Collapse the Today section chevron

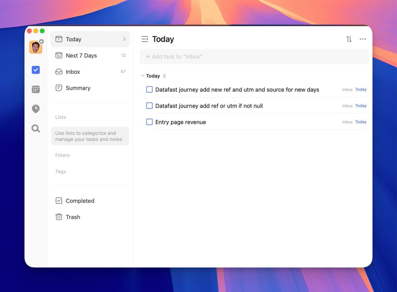[143, 76]
